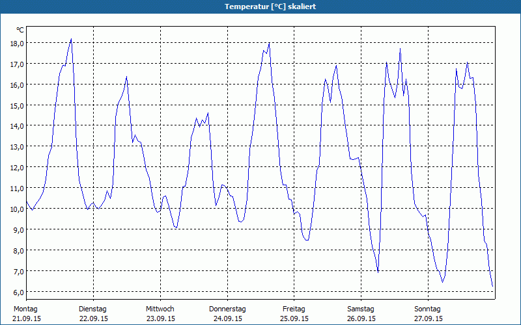Click the date 21.09.15
Viewport: 521px width, 325px height.
point(27,318)
